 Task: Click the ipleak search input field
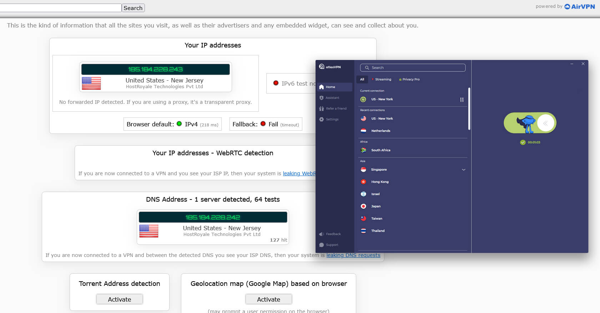(60, 8)
